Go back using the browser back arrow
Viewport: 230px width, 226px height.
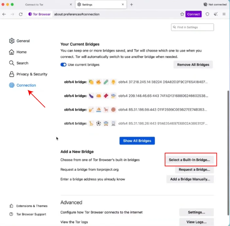(4, 14)
